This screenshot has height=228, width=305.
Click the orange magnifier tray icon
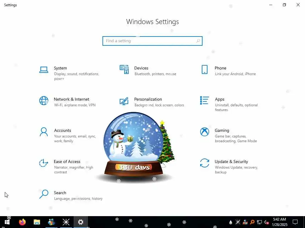[252, 222]
